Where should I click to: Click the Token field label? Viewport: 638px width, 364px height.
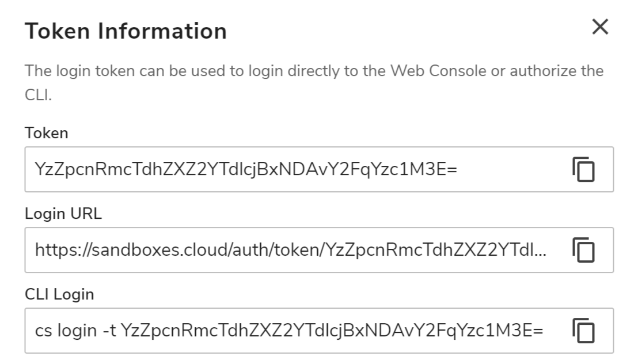pyautogui.click(x=47, y=133)
